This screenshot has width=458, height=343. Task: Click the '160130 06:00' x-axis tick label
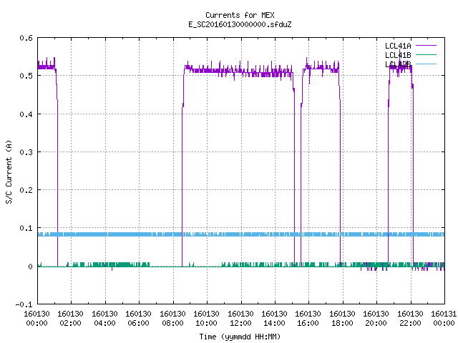tap(138, 319)
